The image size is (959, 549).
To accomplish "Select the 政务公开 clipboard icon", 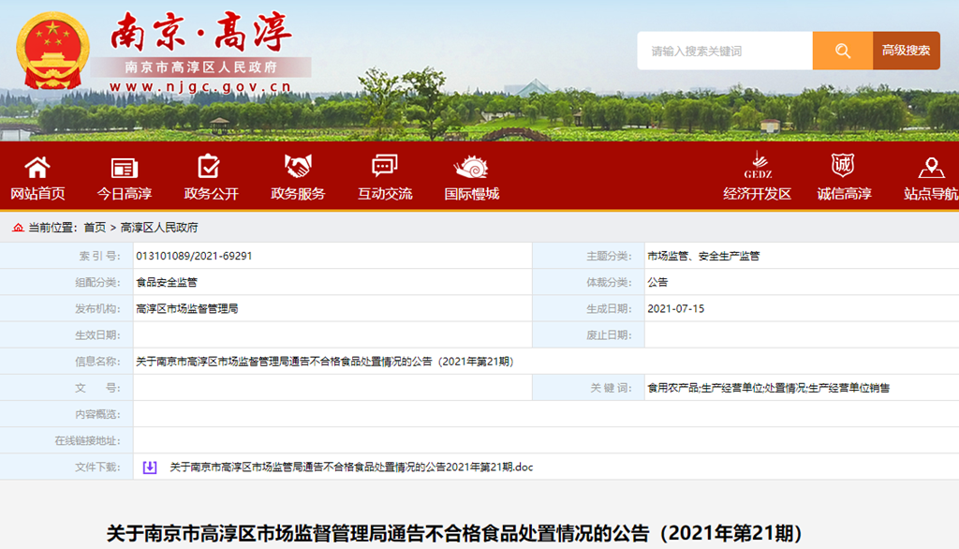I will pyautogui.click(x=210, y=168).
